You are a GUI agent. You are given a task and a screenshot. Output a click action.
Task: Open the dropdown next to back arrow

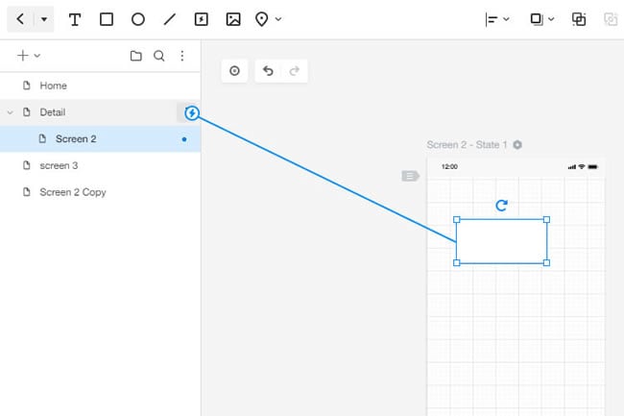(44, 18)
